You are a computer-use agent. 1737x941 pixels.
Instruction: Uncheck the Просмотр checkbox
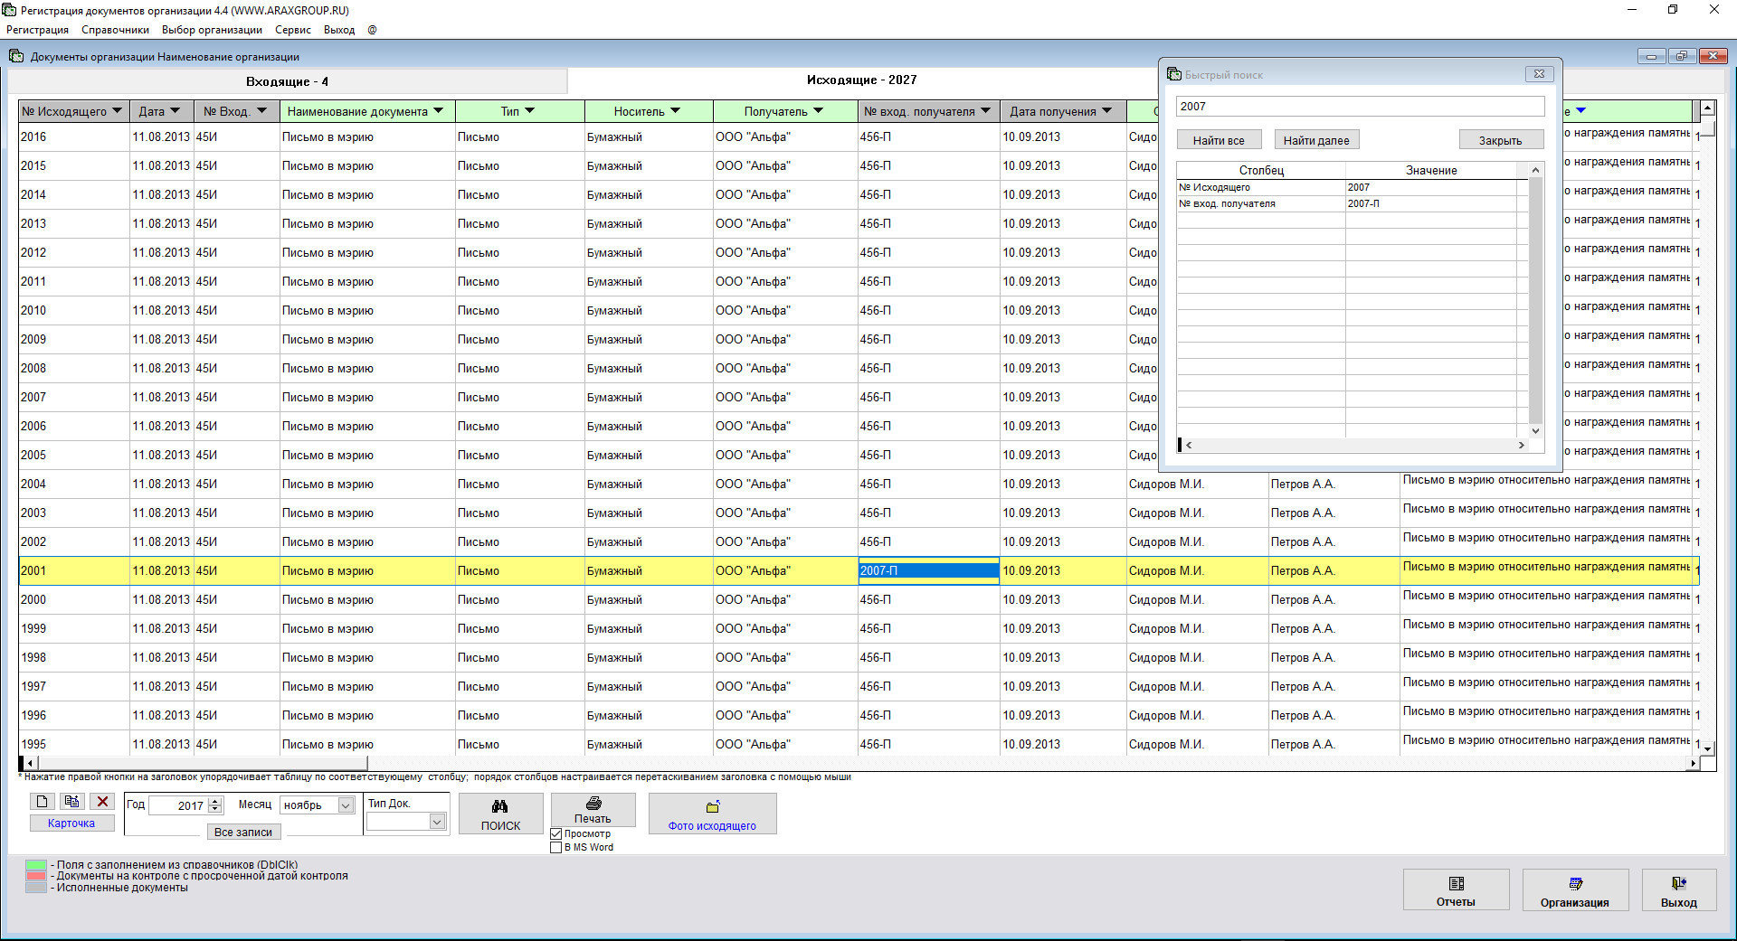click(556, 834)
